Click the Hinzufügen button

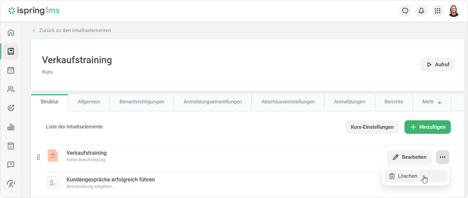pos(427,127)
